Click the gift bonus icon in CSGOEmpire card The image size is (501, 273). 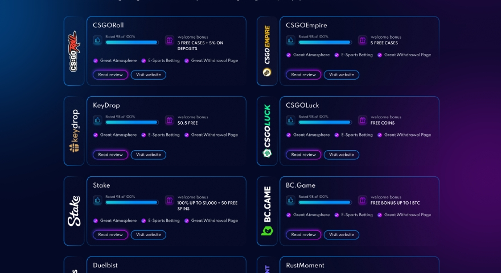[362, 40]
